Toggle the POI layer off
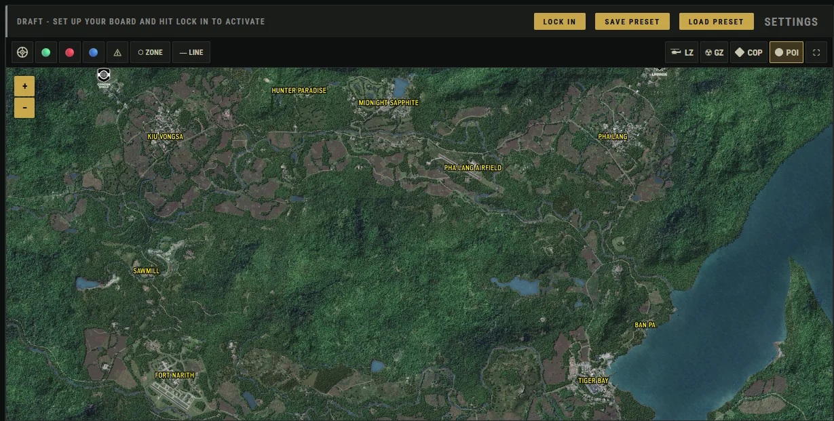The width and height of the screenshot is (834, 421). pos(786,52)
